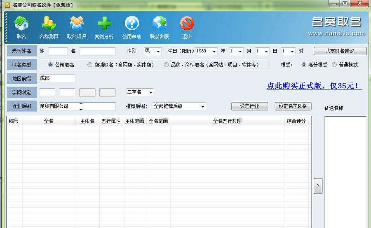Select 品牌、商标取名 radio option
371x228 pixels.
167,65
